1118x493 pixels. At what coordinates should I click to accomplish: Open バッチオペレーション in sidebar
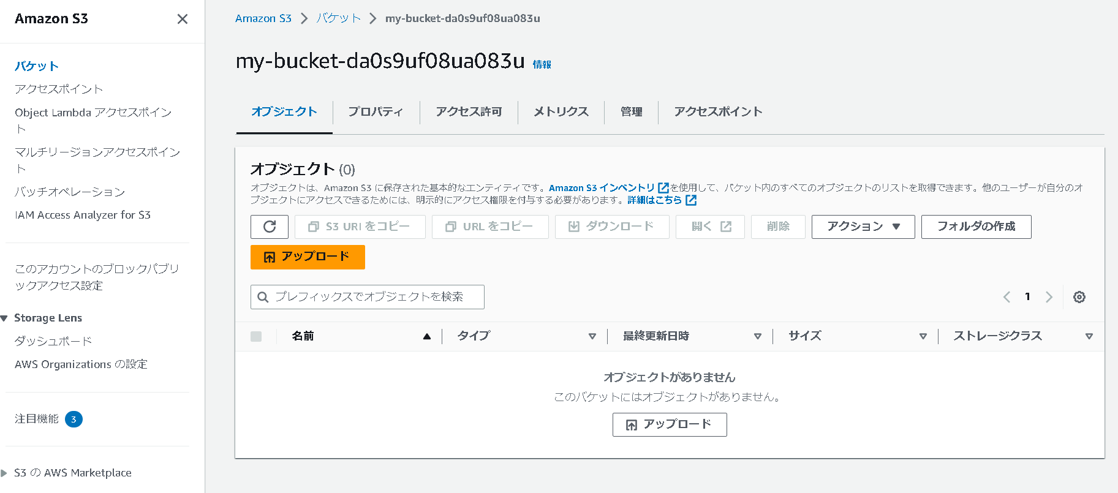[70, 192]
